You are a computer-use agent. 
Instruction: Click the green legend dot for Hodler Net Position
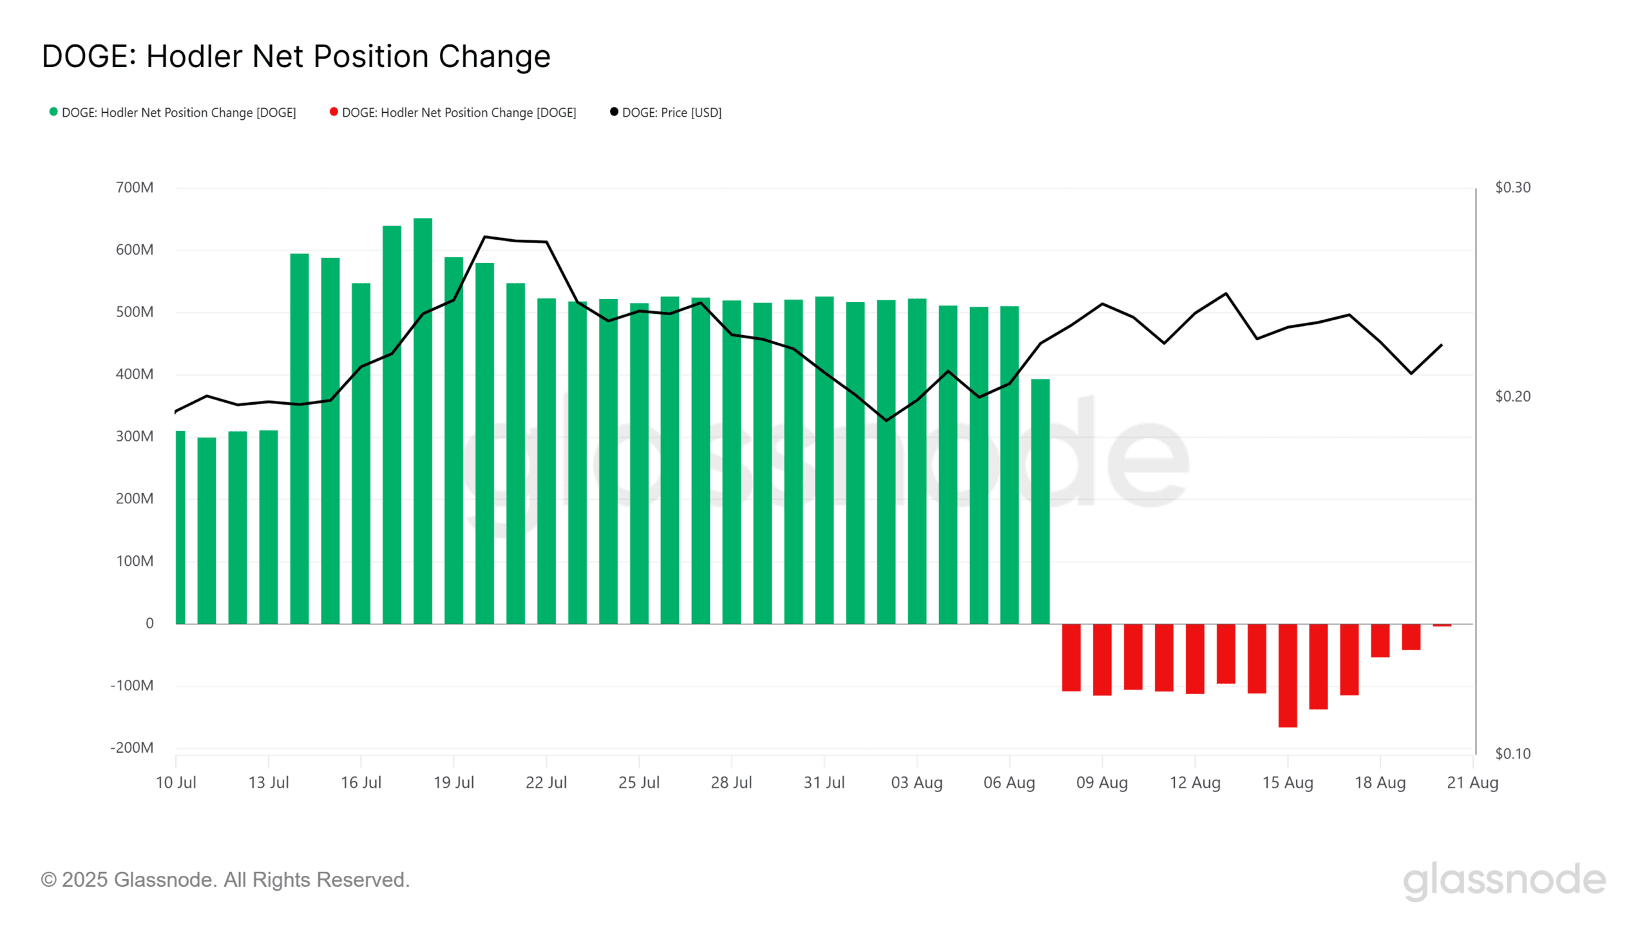tap(53, 112)
